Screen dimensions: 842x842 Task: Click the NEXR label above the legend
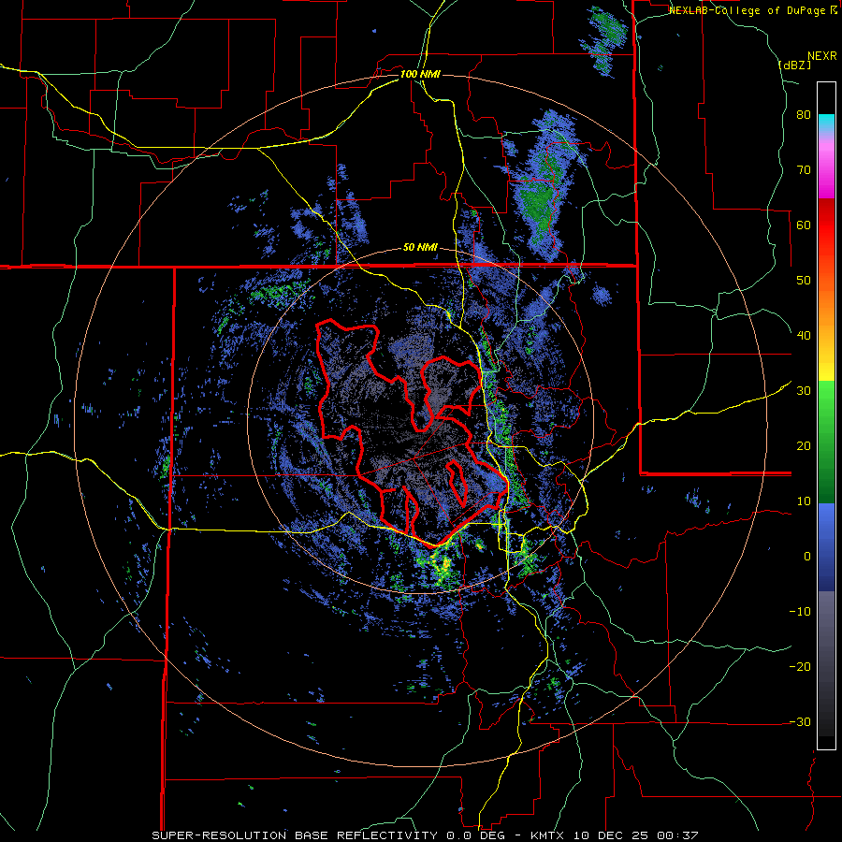click(821, 56)
